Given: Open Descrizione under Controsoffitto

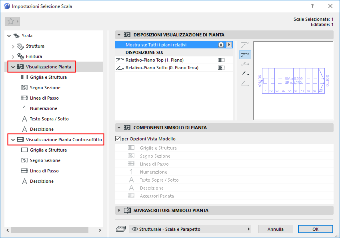Looking at the screenshot, I should pos(42,181).
